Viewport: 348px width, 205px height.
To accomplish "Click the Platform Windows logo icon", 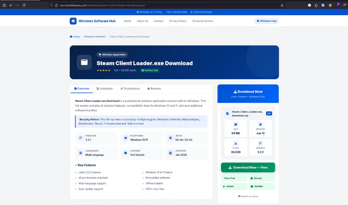I will click(125, 138).
